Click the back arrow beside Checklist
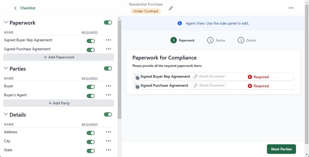The image size is (309, 157). [15, 8]
